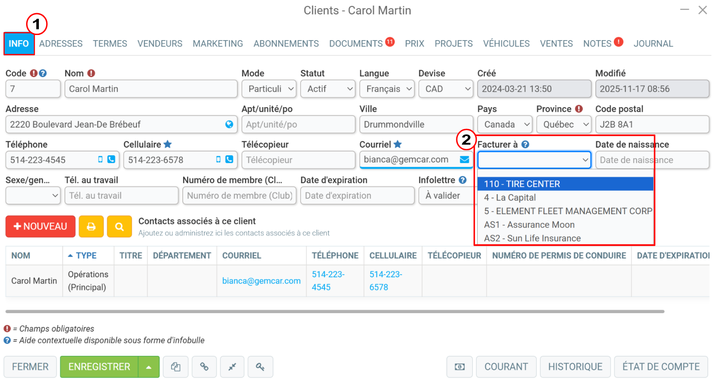Click the horizontal scrollbar below contacts table
The height and width of the screenshot is (381, 715).
[335, 311]
